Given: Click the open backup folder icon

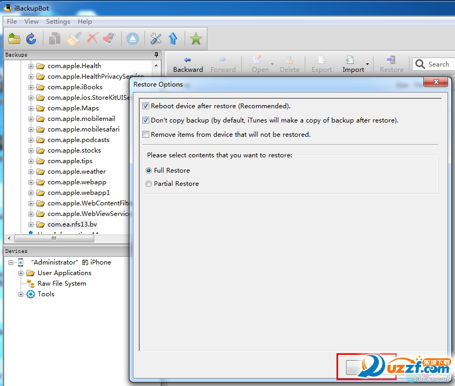Looking at the screenshot, I should point(14,39).
